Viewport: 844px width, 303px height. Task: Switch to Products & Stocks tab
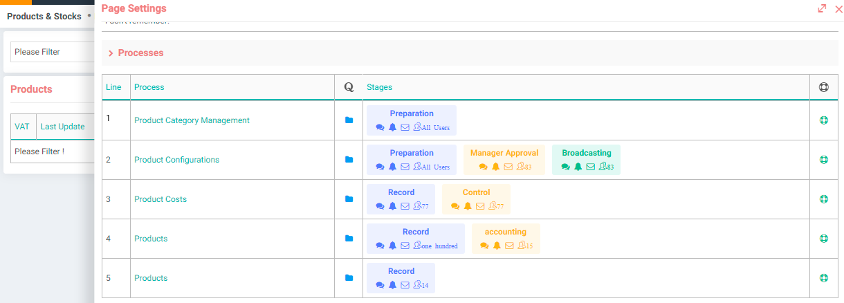pos(44,16)
